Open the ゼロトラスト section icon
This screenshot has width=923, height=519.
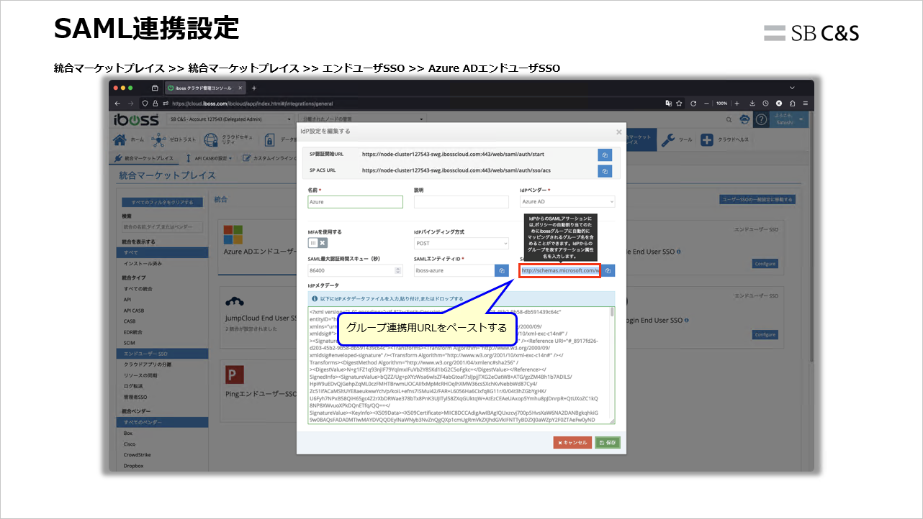click(x=158, y=139)
